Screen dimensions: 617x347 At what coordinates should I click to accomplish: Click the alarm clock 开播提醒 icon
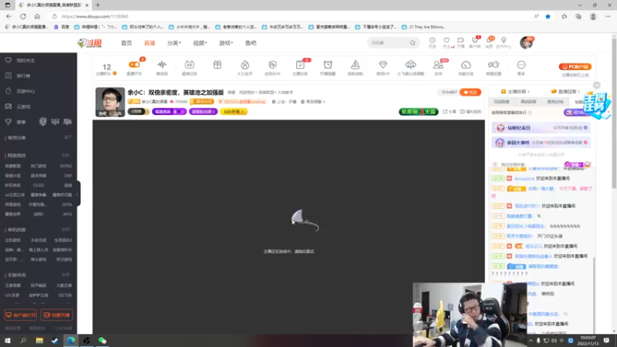[x=328, y=65]
